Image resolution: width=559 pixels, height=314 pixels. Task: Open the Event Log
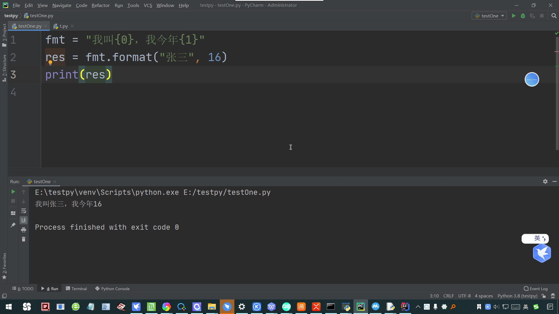pyautogui.click(x=535, y=289)
